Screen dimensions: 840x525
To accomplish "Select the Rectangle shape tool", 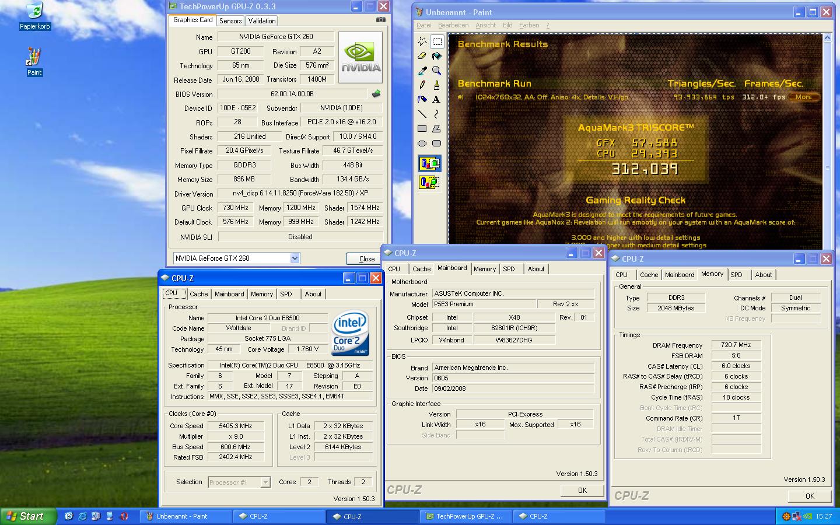I will [422, 129].
